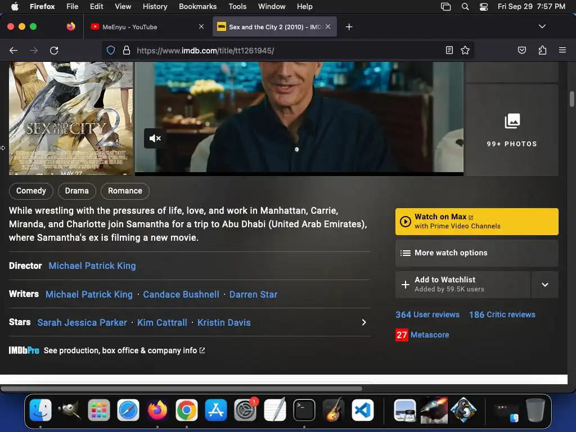576x432 pixels.
Task: Open a new browser tab
Action: pos(349,27)
